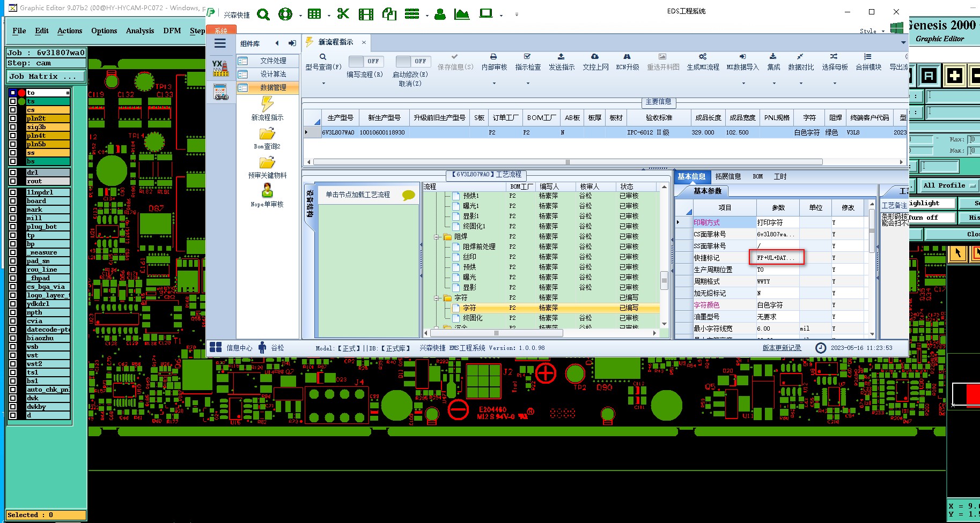The height and width of the screenshot is (523, 980).
Task: Click the 生成MI流程 gears toolbar button
Action: 703,62
